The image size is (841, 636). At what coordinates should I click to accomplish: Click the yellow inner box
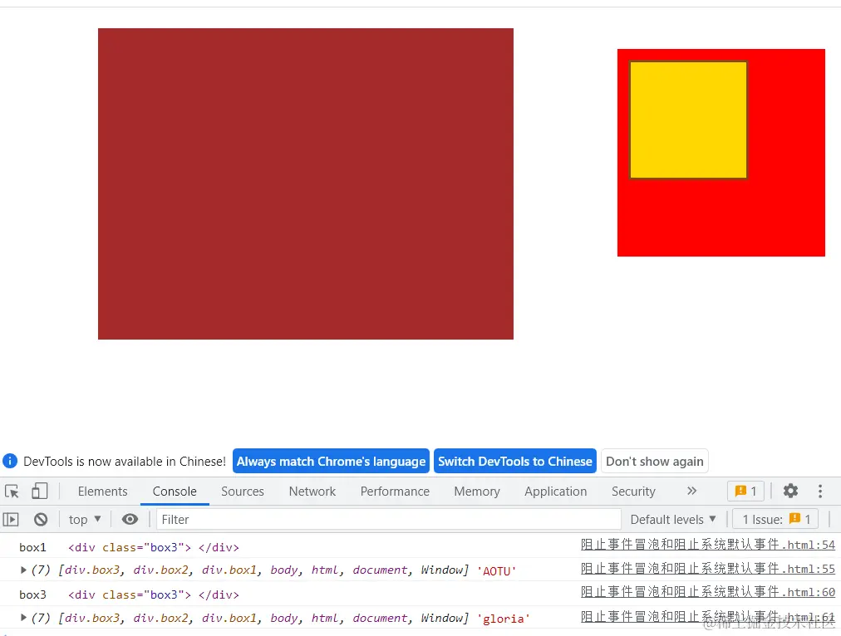(x=688, y=120)
